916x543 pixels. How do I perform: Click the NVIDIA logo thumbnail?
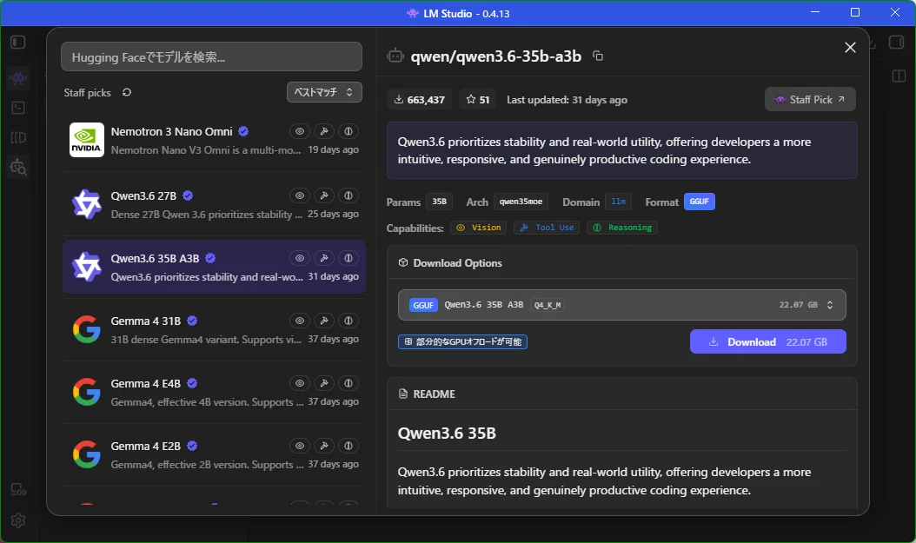pos(86,140)
